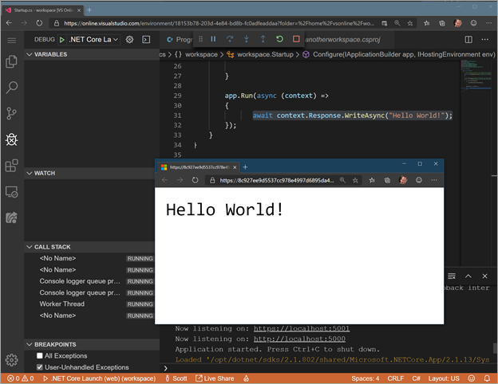
Task: Change line endings via CRLF
Action: (x=395, y=378)
